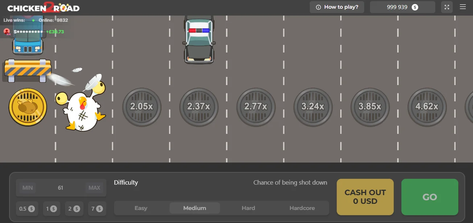Select the 2.77x manhole multiplier

tap(256, 107)
